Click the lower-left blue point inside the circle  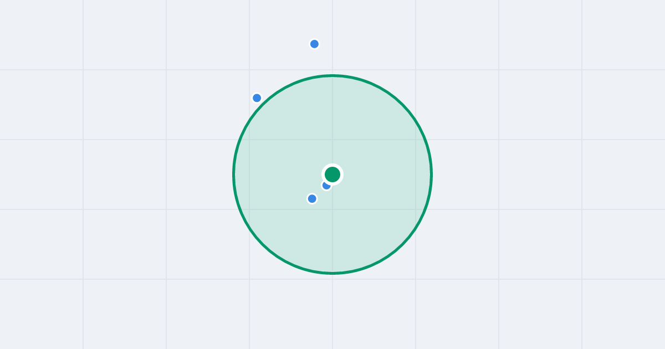(x=312, y=198)
